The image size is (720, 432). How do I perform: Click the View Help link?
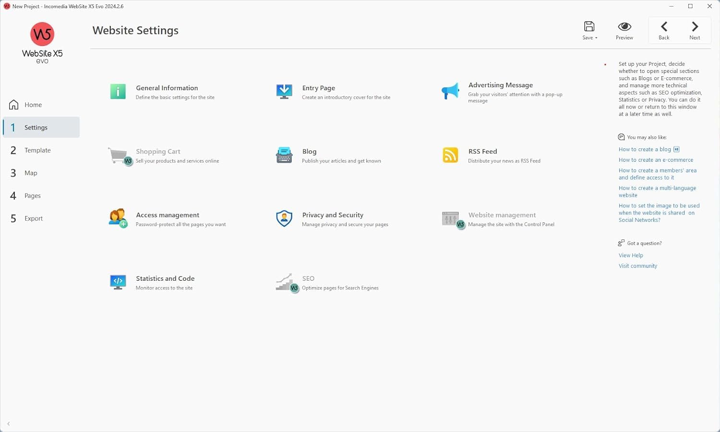point(631,255)
